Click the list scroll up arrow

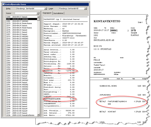coord(38,17)
